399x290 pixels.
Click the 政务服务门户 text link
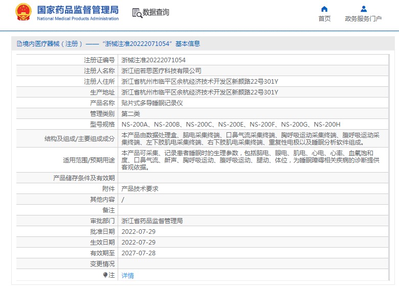363,19
